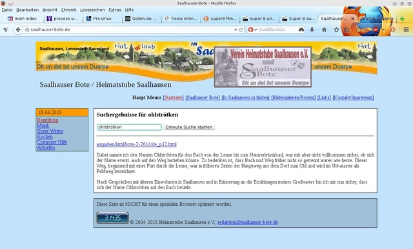
Task: Open the Hilfe menu
Action: click(129, 10)
